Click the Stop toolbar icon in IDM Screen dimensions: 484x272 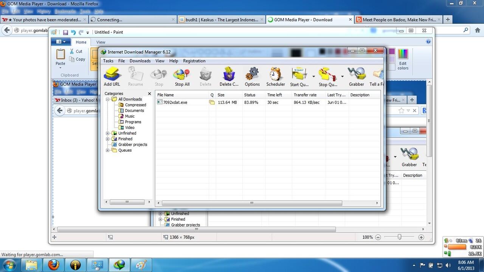[159, 77]
